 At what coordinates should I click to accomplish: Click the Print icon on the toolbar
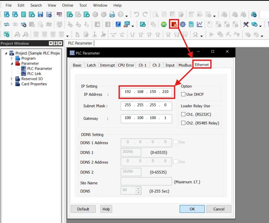point(112,14)
